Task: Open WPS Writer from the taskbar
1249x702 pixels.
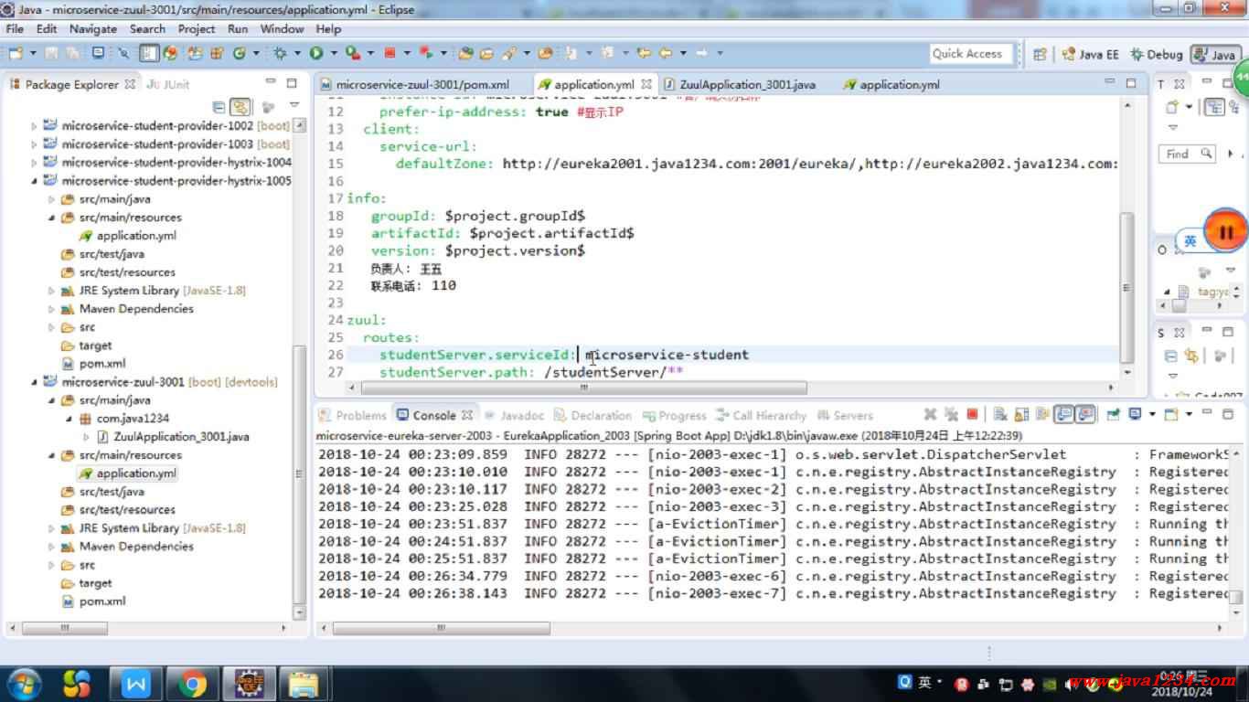Action: pyautogui.click(x=136, y=684)
